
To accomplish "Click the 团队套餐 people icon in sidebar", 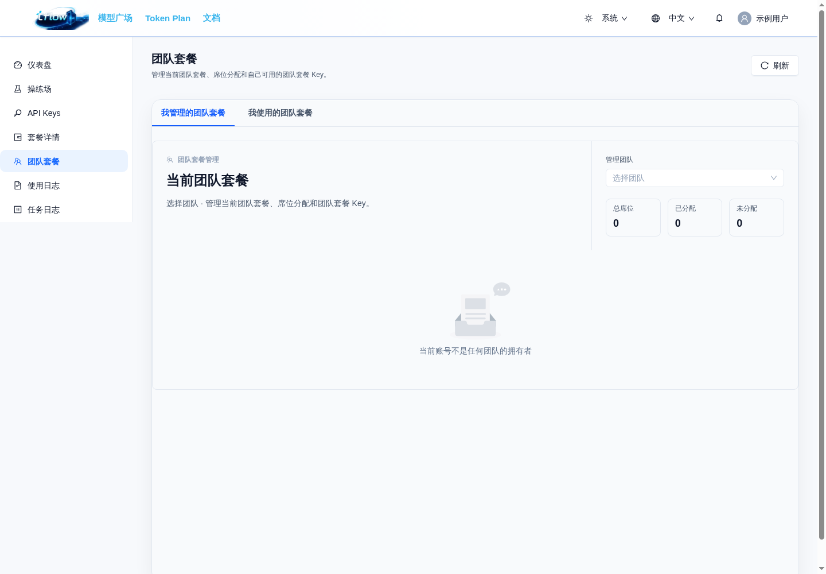I will [x=18, y=161].
